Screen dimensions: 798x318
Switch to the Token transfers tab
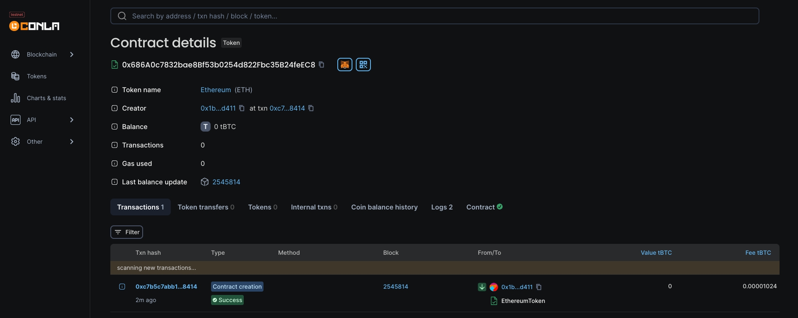206,207
